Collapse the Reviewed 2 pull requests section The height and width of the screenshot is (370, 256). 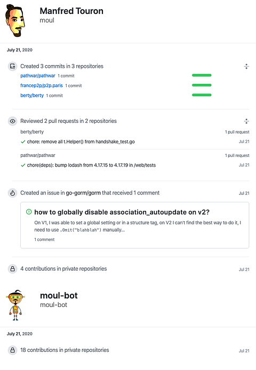coord(246,121)
